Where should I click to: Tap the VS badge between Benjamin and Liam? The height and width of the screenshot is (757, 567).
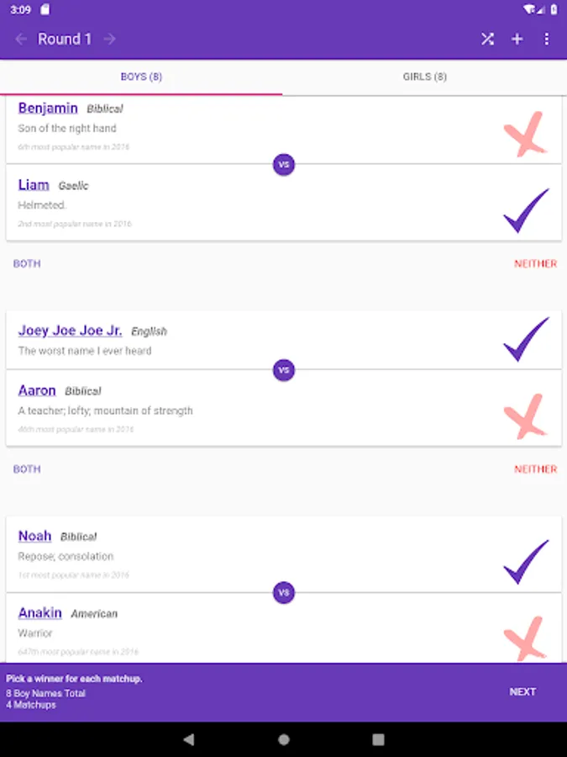tap(284, 164)
